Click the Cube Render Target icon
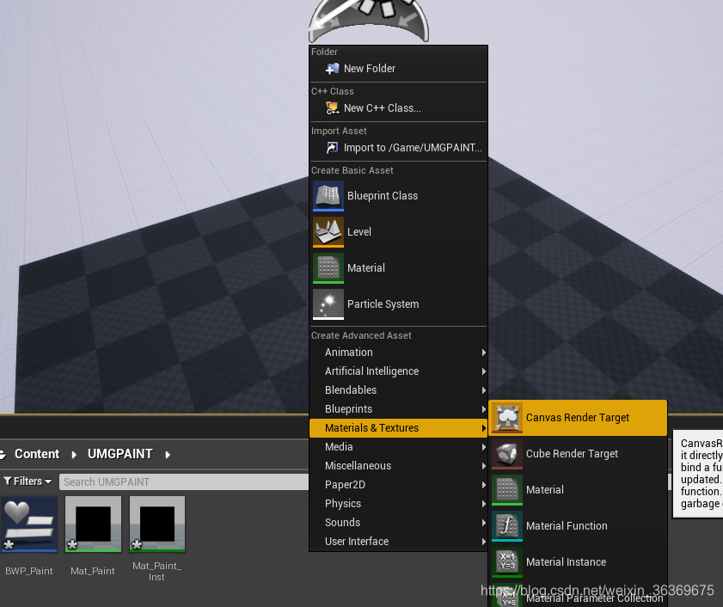 click(507, 454)
